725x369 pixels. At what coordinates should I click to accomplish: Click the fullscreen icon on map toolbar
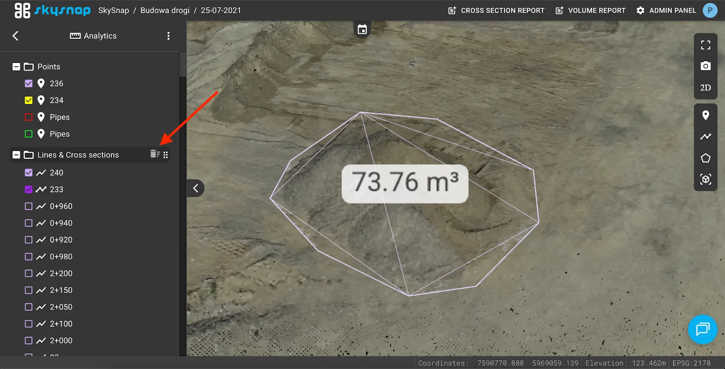pyautogui.click(x=705, y=45)
